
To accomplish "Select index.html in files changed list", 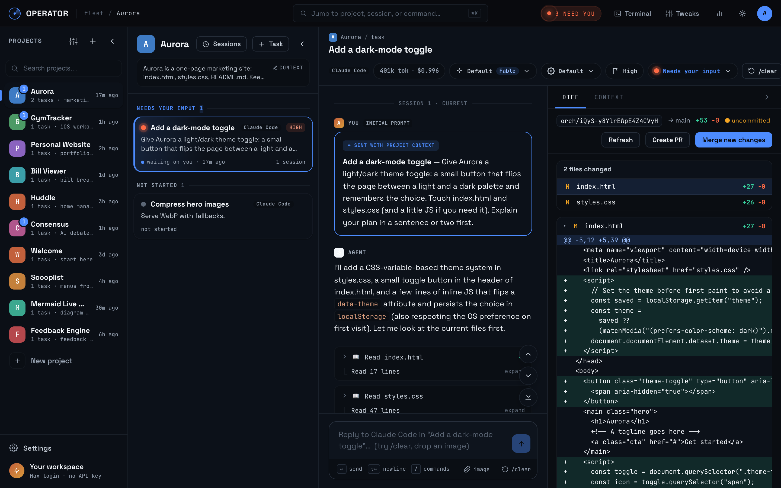I will [x=664, y=187].
